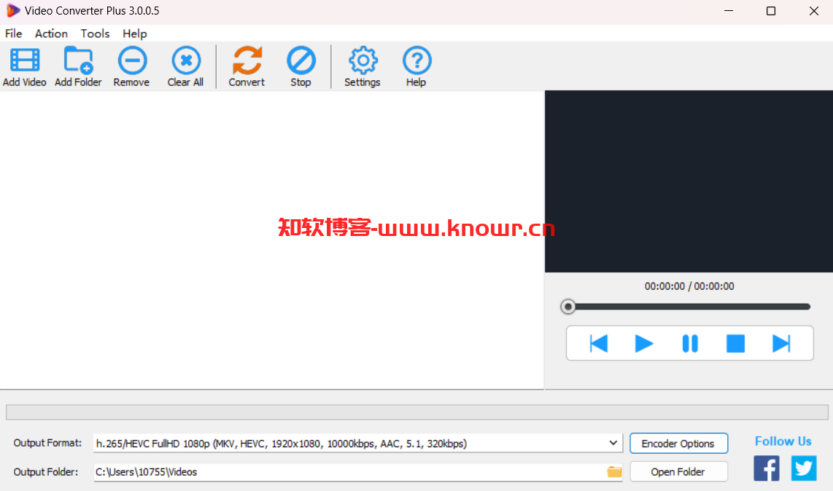
Task: Stop playback with the square button
Action: coord(735,343)
